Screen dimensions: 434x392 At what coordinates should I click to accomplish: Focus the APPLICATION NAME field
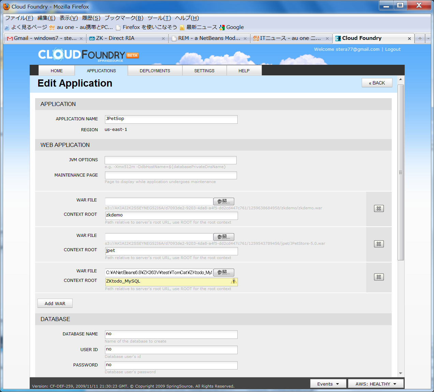[x=171, y=119]
